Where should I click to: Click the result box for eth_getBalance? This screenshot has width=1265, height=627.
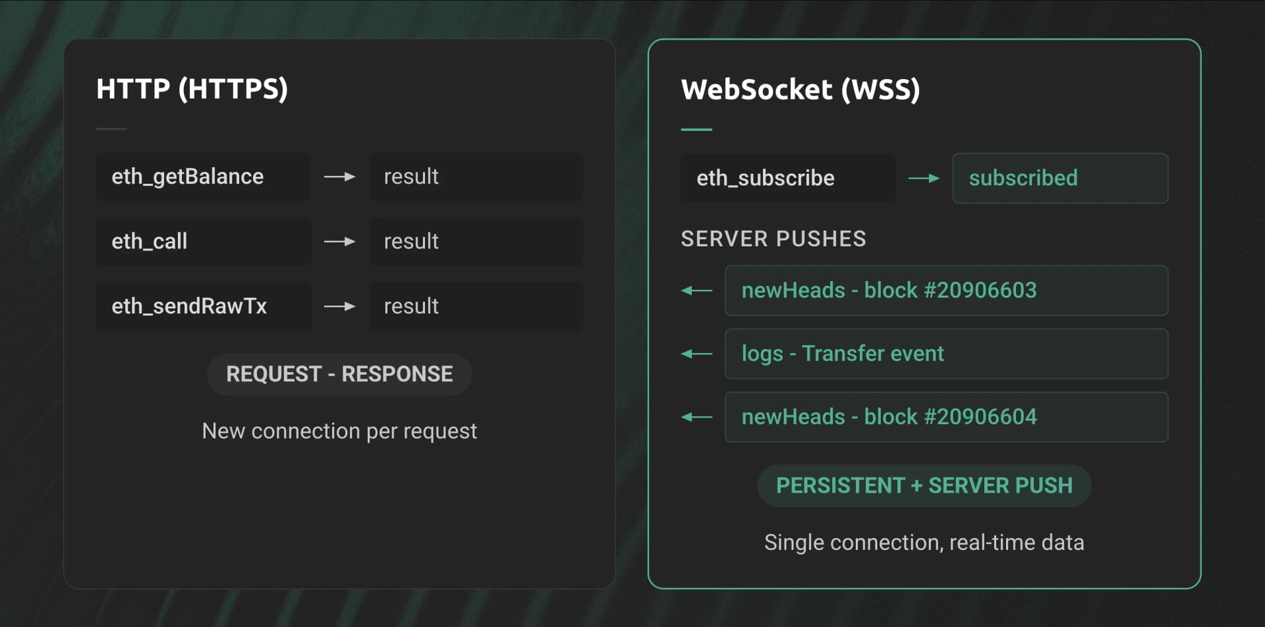[x=475, y=177]
